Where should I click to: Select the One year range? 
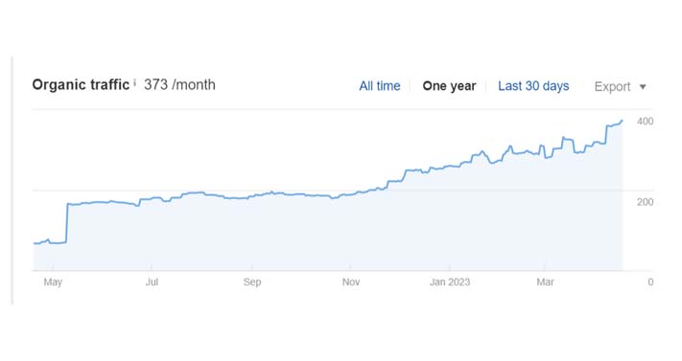(449, 86)
